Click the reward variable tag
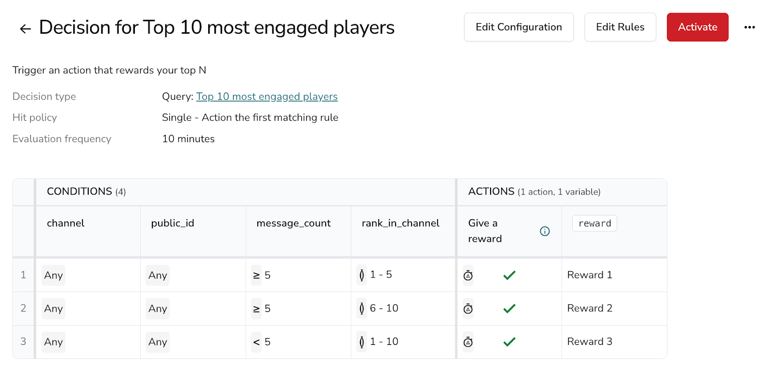Screen dimensions: 771x370 [x=594, y=224]
